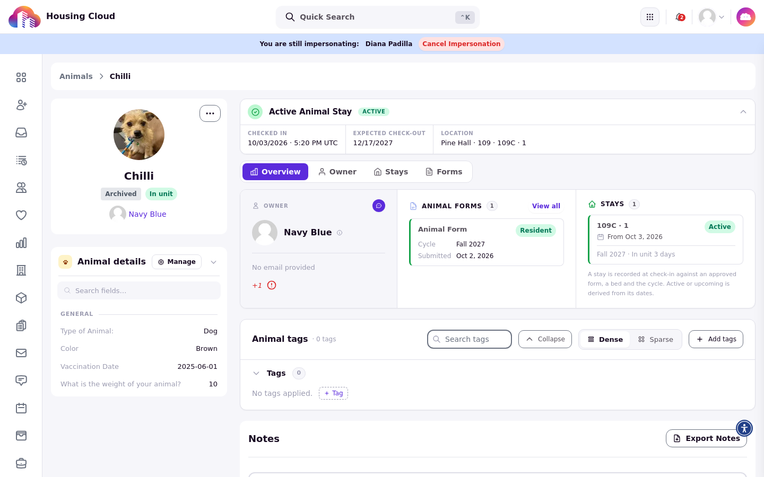This screenshot has width=764, height=477.
Task: Open notifications bell with 2 badge
Action: pyautogui.click(x=680, y=17)
